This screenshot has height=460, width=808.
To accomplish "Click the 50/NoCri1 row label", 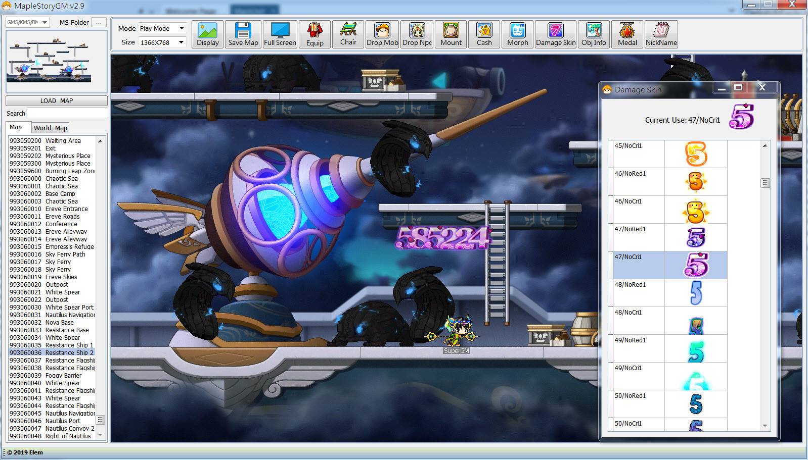I will 628,423.
